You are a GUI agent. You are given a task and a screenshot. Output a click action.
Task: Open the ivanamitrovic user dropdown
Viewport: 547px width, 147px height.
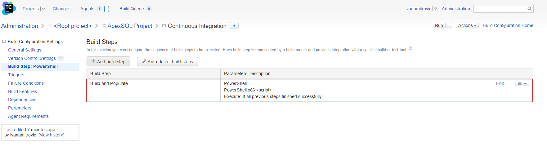[436, 9]
